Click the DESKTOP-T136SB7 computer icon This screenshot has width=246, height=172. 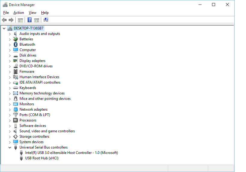(10, 28)
